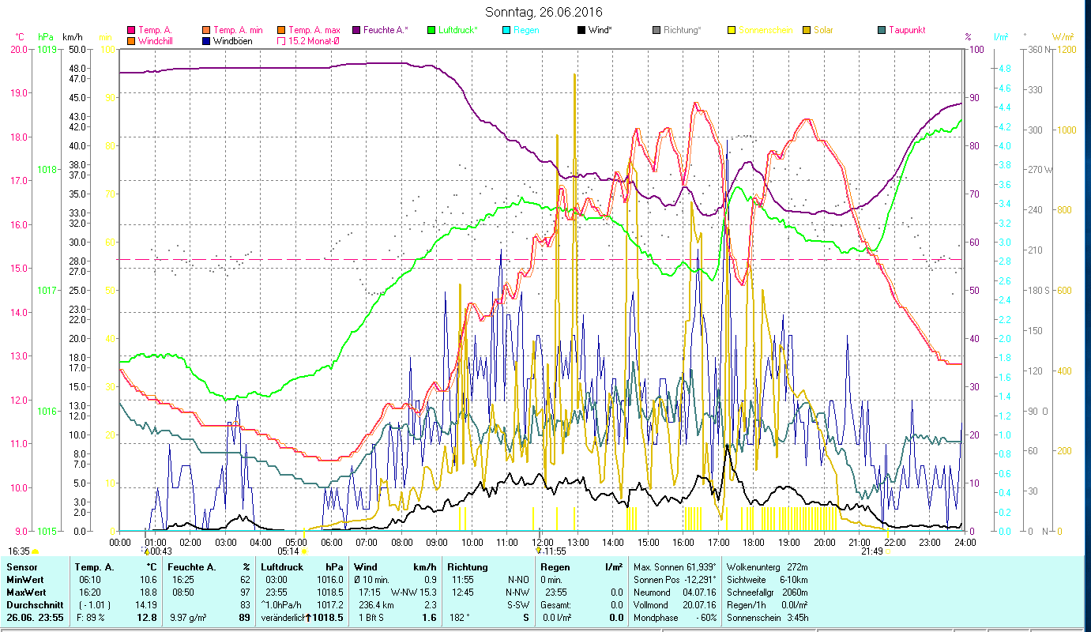Screen dimensions: 1091x632
Task: Click the Vollmond 20.07.16 entry
Action: (675, 605)
